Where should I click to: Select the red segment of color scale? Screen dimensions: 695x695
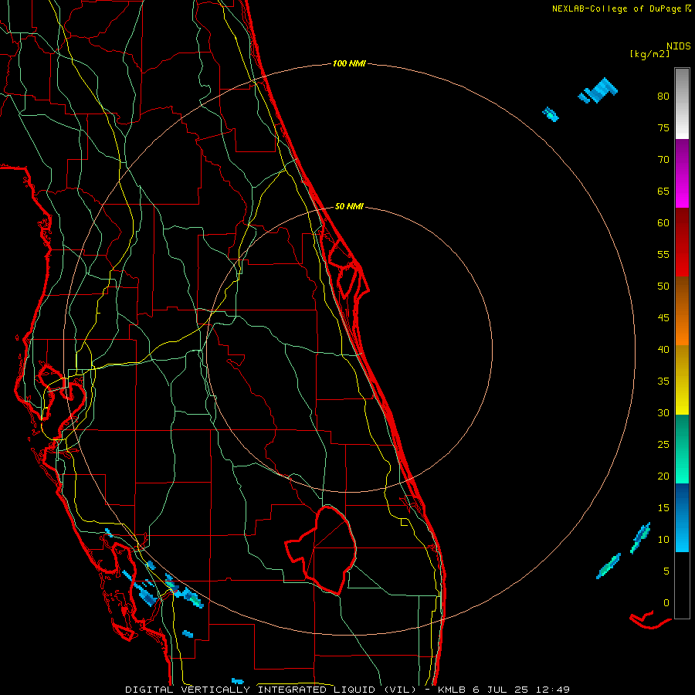682,242
